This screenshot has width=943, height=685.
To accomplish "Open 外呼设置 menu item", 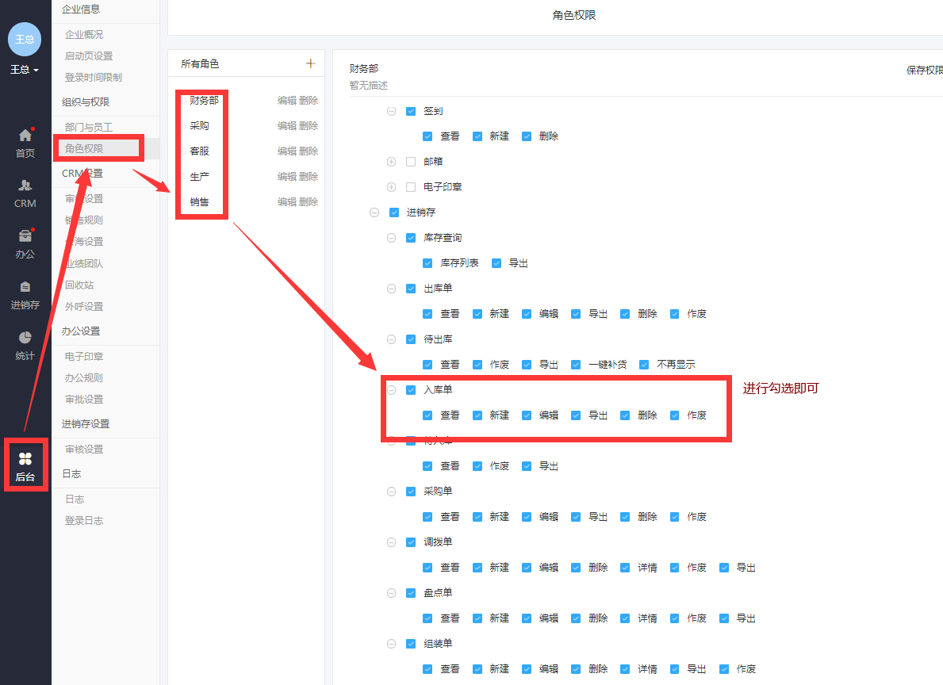I will click(x=83, y=307).
